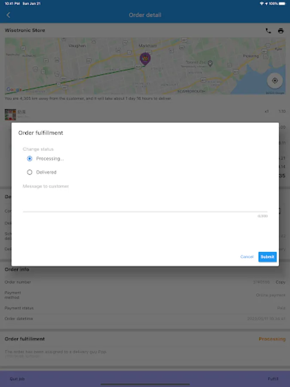Select the Delivered radio option
The width and height of the screenshot is (290, 387).
point(30,172)
